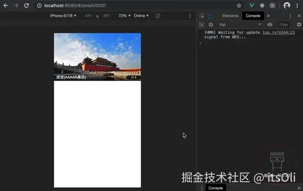Select the bottom drawer Console tab

(x=216, y=188)
